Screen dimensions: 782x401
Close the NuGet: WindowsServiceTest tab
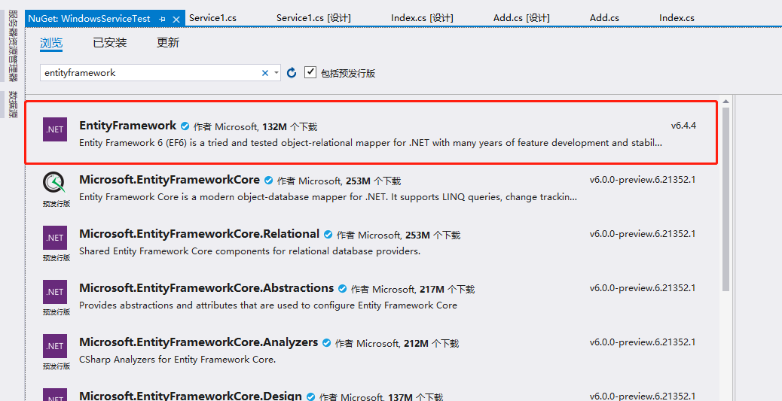click(x=176, y=19)
